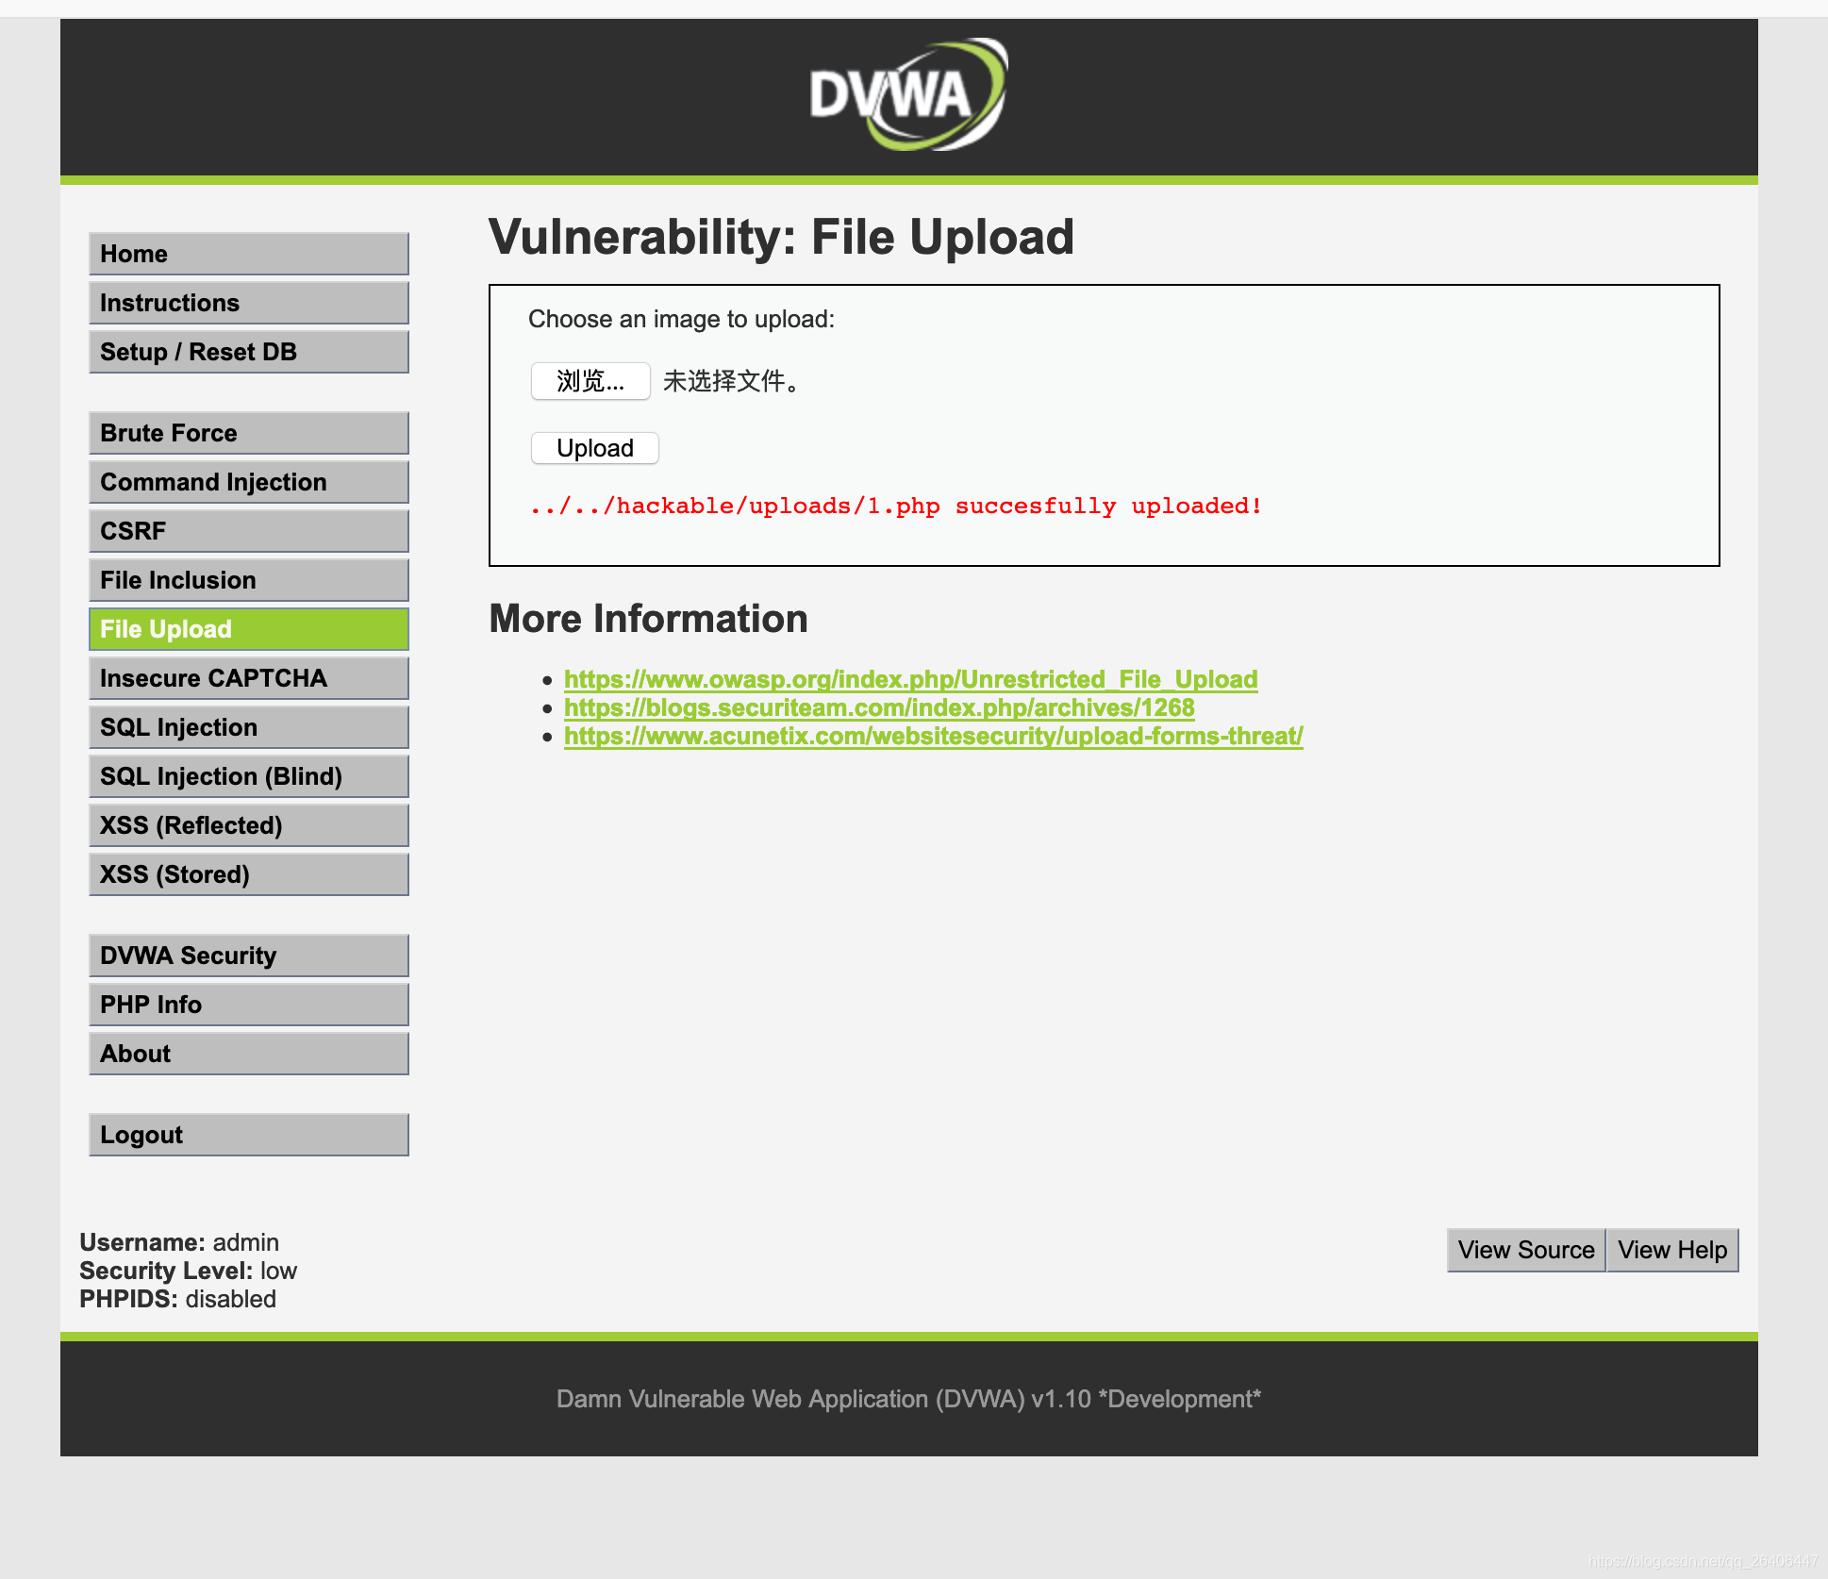Open DVWA Security settings page
This screenshot has width=1828, height=1579.
[248, 956]
